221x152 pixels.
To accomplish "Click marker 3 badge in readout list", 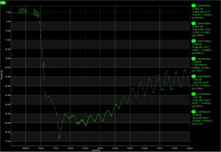I will pos(194,41).
